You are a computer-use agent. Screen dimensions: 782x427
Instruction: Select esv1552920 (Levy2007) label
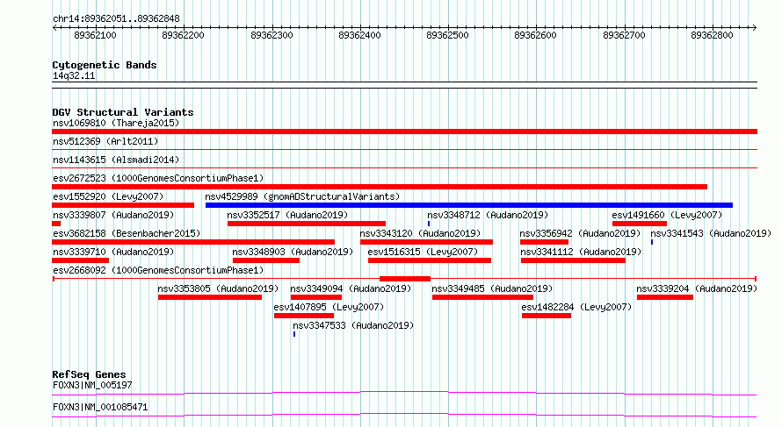point(108,196)
